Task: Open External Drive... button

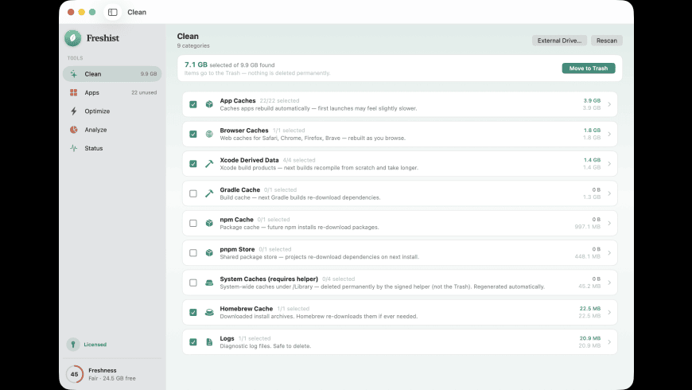Action: (559, 40)
